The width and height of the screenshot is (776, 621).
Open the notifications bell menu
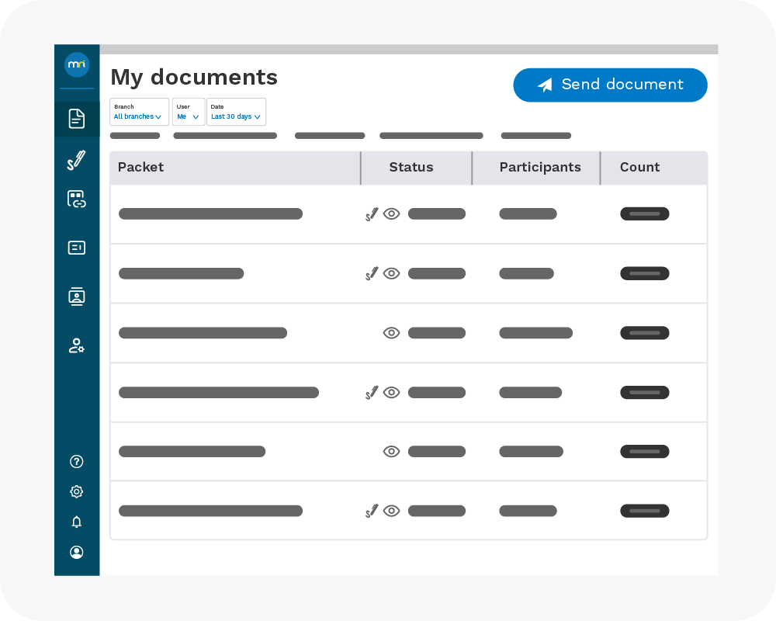tap(77, 522)
